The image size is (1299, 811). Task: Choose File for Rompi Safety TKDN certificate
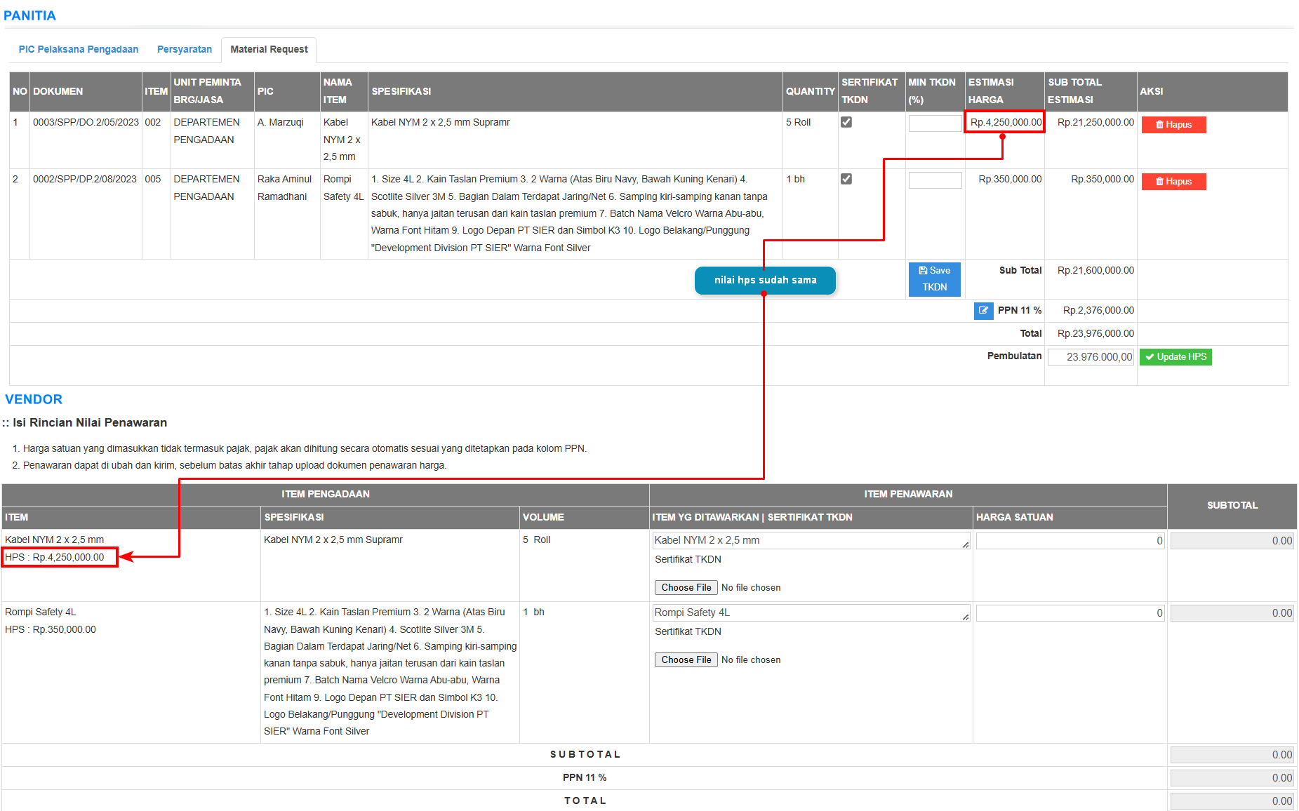tap(686, 660)
